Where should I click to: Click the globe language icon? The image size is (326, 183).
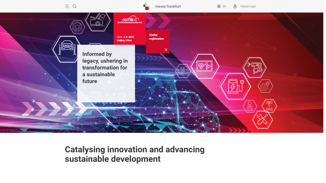[219, 6]
